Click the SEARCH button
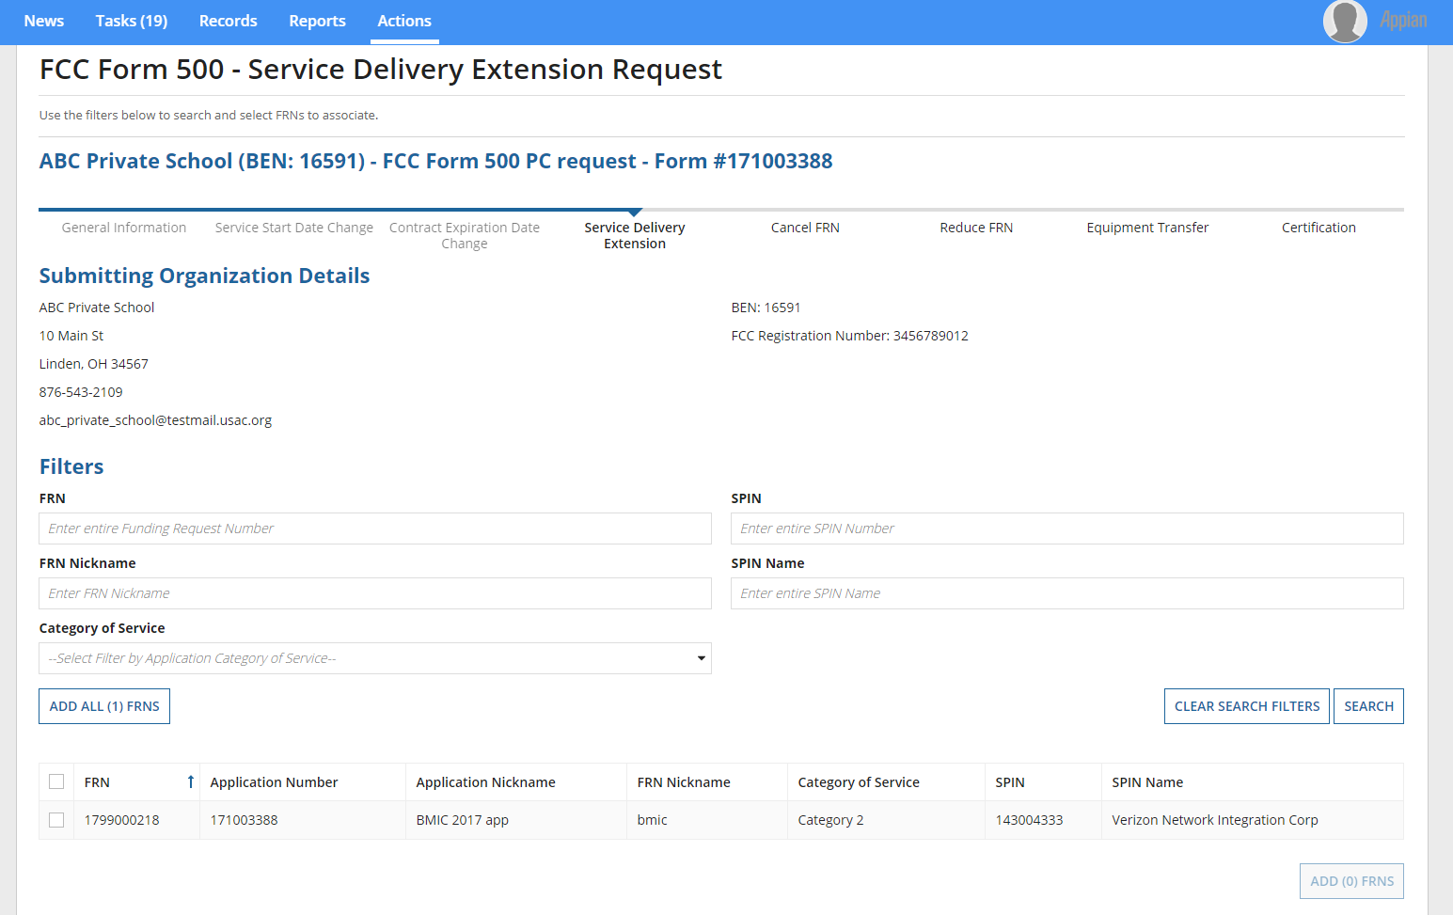This screenshot has height=915, width=1453. [1368, 706]
